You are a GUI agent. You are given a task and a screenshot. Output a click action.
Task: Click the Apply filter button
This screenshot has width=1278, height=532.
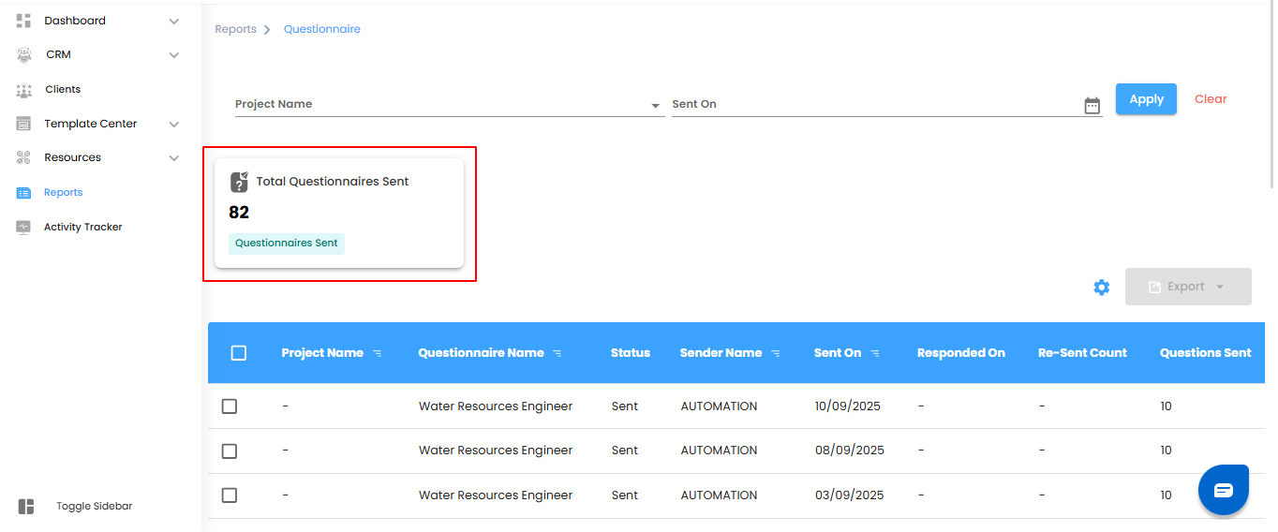coord(1146,99)
